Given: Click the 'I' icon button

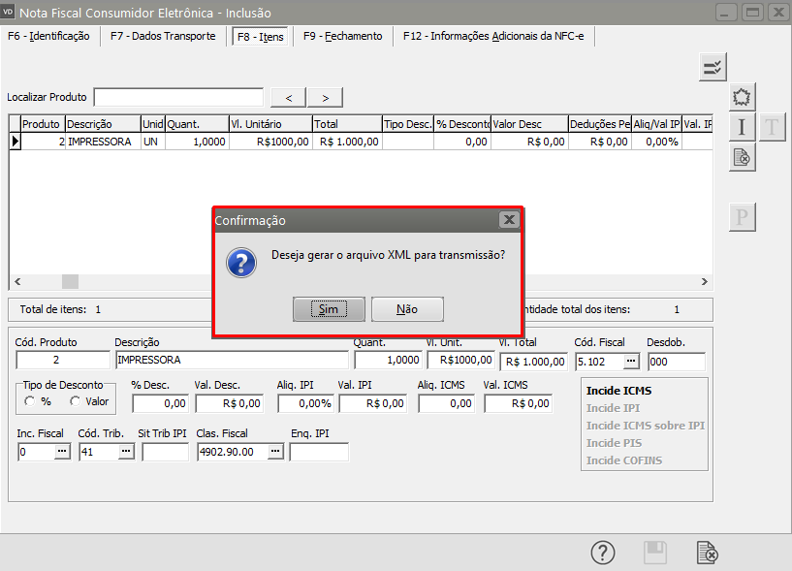Looking at the screenshot, I should [742, 126].
